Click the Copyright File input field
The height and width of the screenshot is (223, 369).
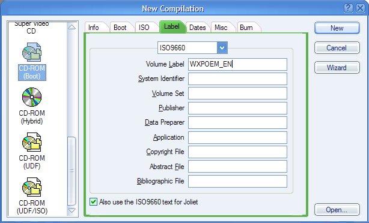click(x=237, y=152)
